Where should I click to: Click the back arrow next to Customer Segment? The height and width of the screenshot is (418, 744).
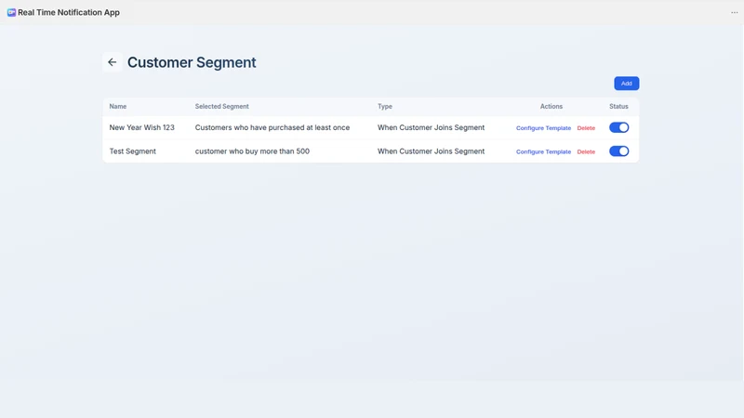112,62
